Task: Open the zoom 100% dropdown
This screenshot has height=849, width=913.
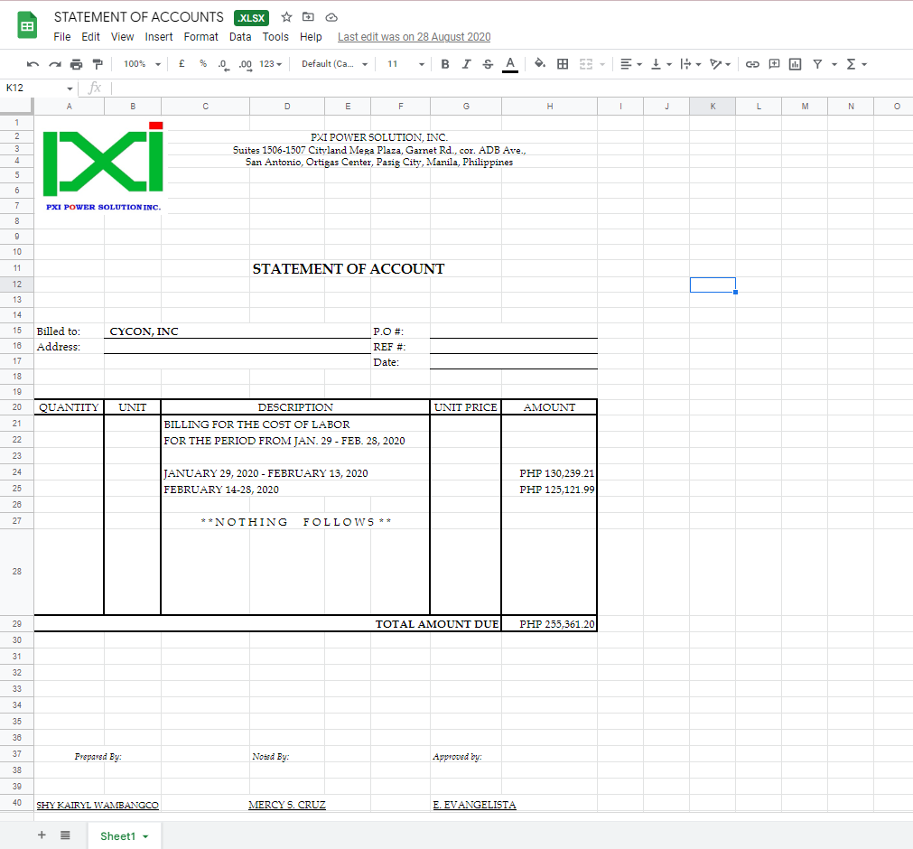Action: point(142,64)
